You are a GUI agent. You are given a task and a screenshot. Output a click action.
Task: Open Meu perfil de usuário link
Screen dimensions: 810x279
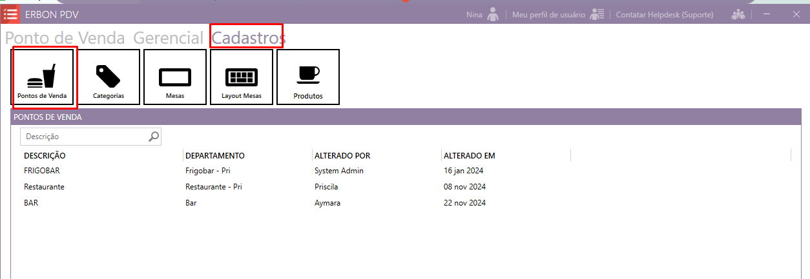548,14
